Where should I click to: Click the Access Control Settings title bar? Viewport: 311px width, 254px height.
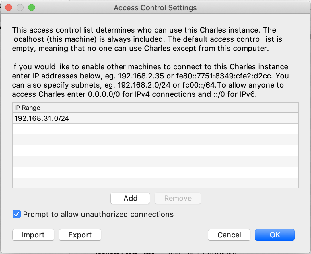click(x=155, y=8)
